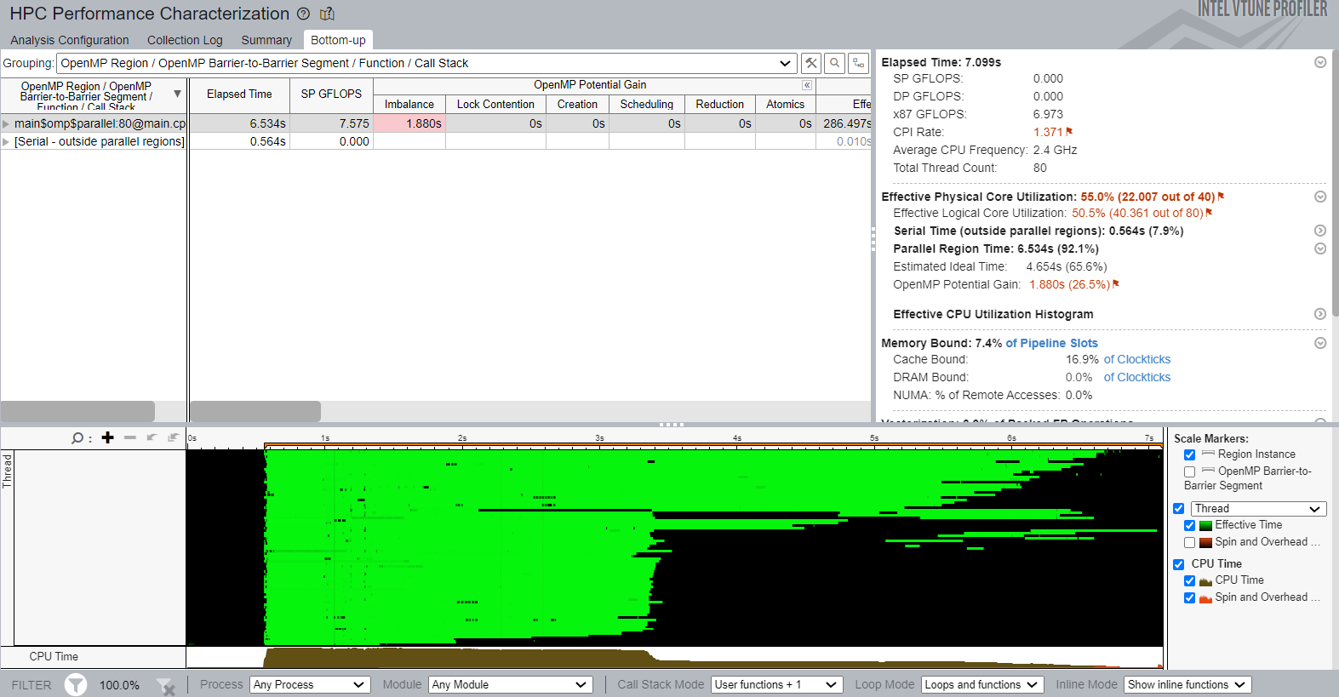The height and width of the screenshot is (697, 1339).
Task: Collapse the Elapsed Time section
Action: [x=1320, y=62]
